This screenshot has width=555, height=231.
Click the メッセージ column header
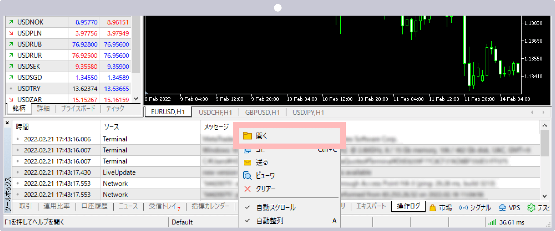217,127
